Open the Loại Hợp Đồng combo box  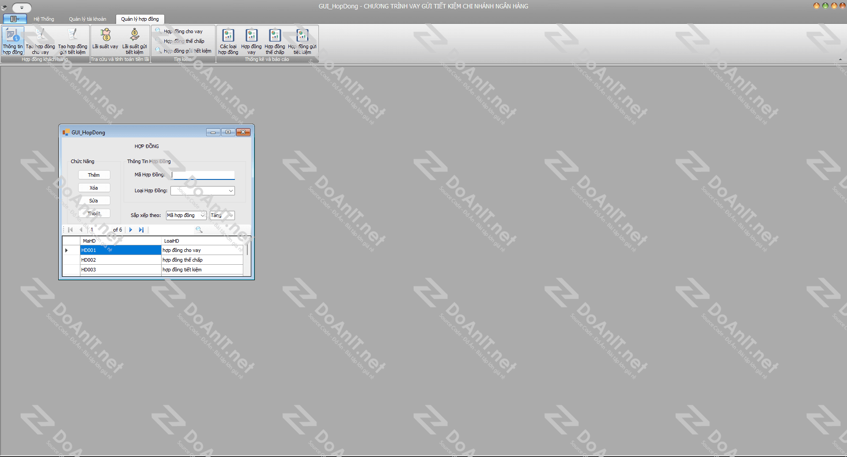203,191
